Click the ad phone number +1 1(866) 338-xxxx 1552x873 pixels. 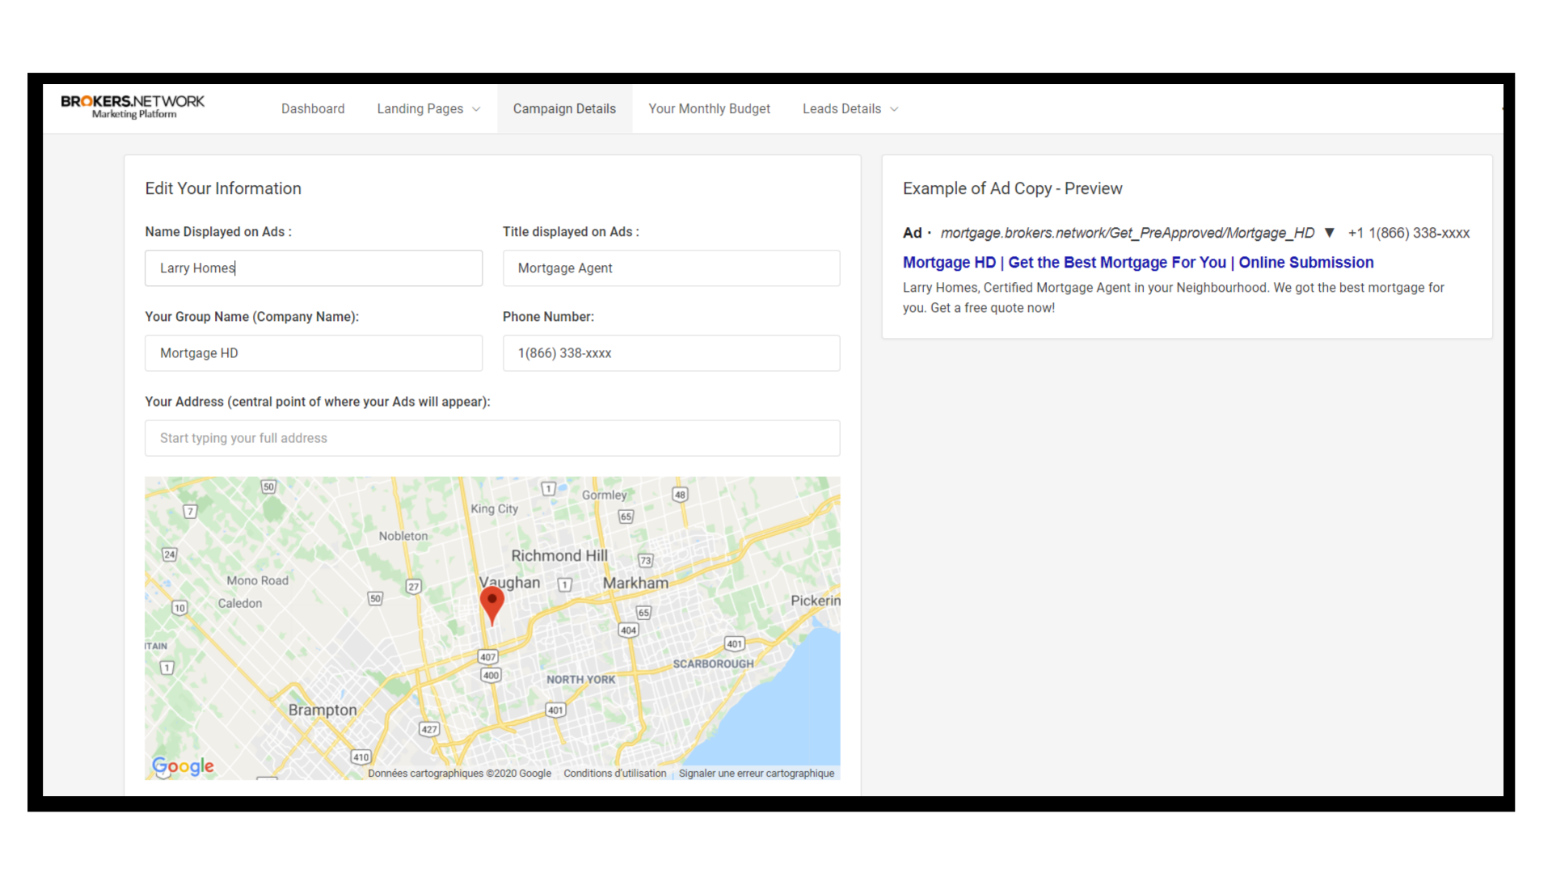point(1409,234)
